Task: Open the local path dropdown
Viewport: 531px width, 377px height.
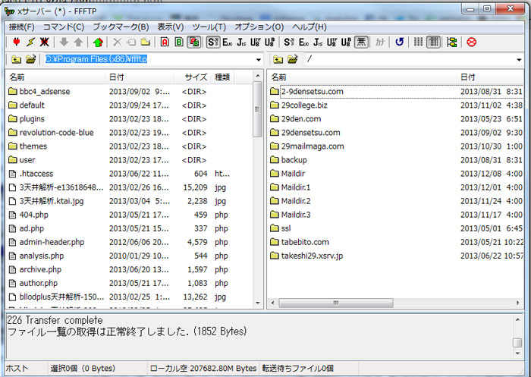Action: click(x=258, y=59)
